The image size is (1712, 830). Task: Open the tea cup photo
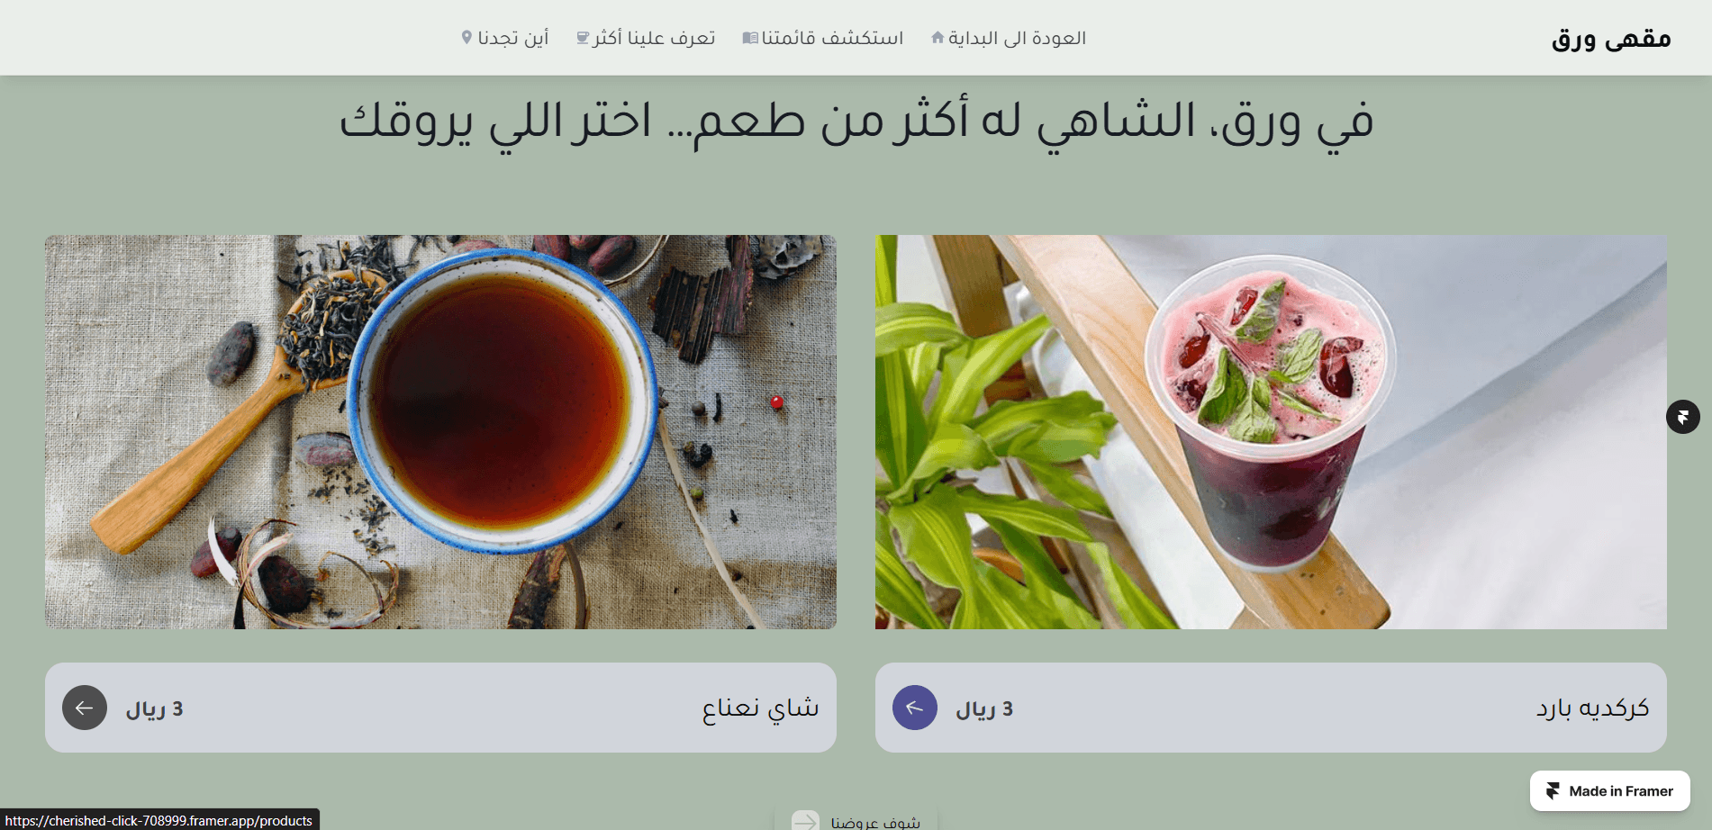pos(440,432)
